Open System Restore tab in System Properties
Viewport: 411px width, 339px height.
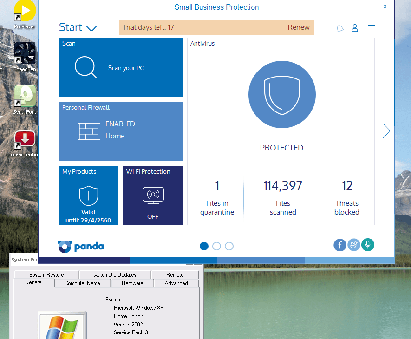(46, 274)
